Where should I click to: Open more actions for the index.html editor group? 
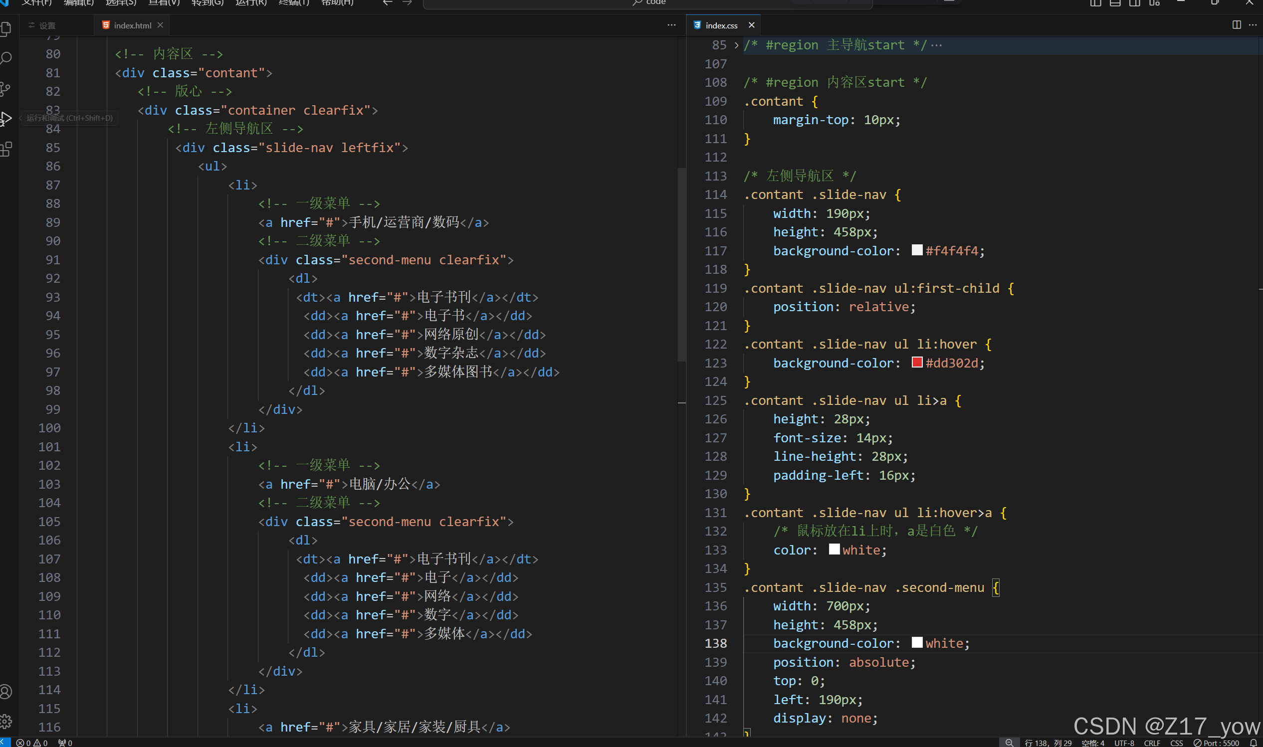coord(671,24)
